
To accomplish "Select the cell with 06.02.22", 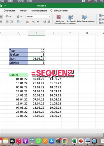I will point(19,87).
